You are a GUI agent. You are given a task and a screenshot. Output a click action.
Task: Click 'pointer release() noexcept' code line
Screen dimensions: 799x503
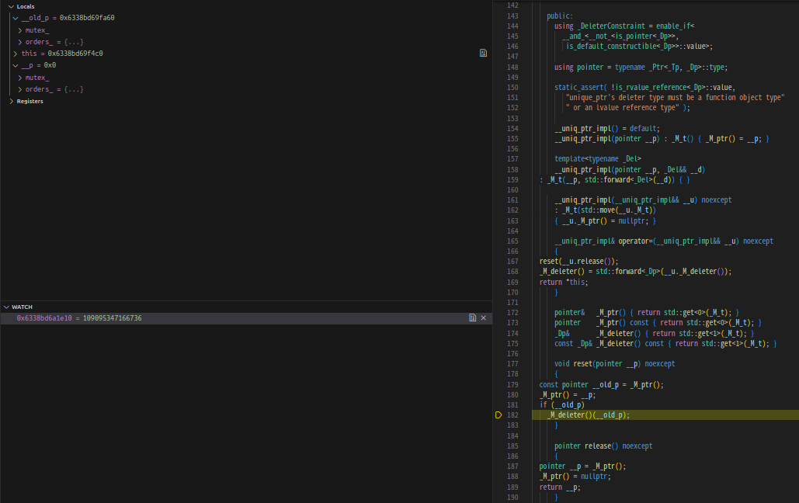[x=603, y=446]
